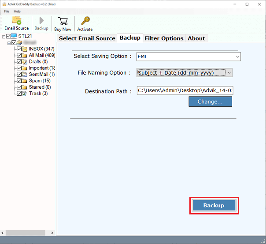Open Buy Now shopping cart icon
Viewport: 266px width, 244px height.
click(x=63, y=21)
